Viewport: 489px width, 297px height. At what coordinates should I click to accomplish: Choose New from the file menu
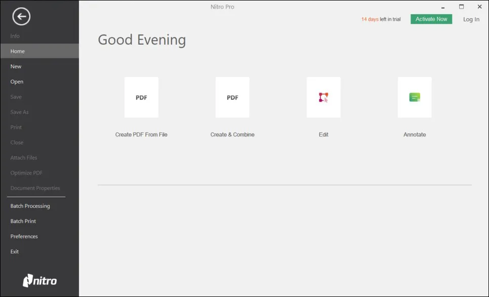pos(16,66)
